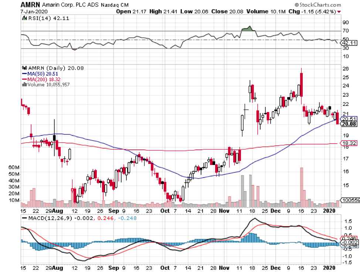This screenshot has height=272, width=360.
Task: Click the blue MA(50) line swatch
Action: click(24, 74)
